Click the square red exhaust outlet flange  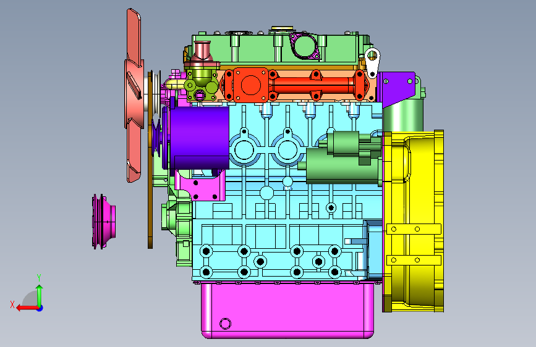pyautogui.click(x=251, y=85)
